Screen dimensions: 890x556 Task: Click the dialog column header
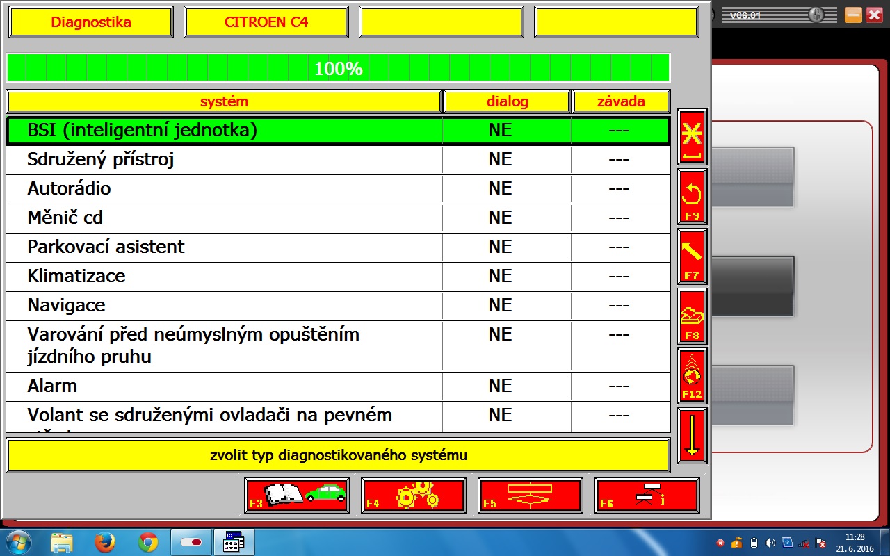tap(508, 101)
